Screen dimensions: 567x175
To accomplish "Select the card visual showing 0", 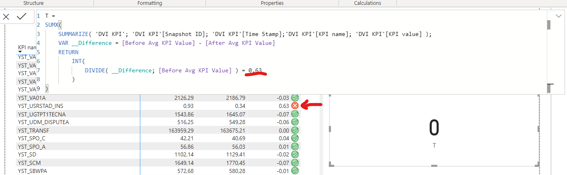I will [434, 129].
